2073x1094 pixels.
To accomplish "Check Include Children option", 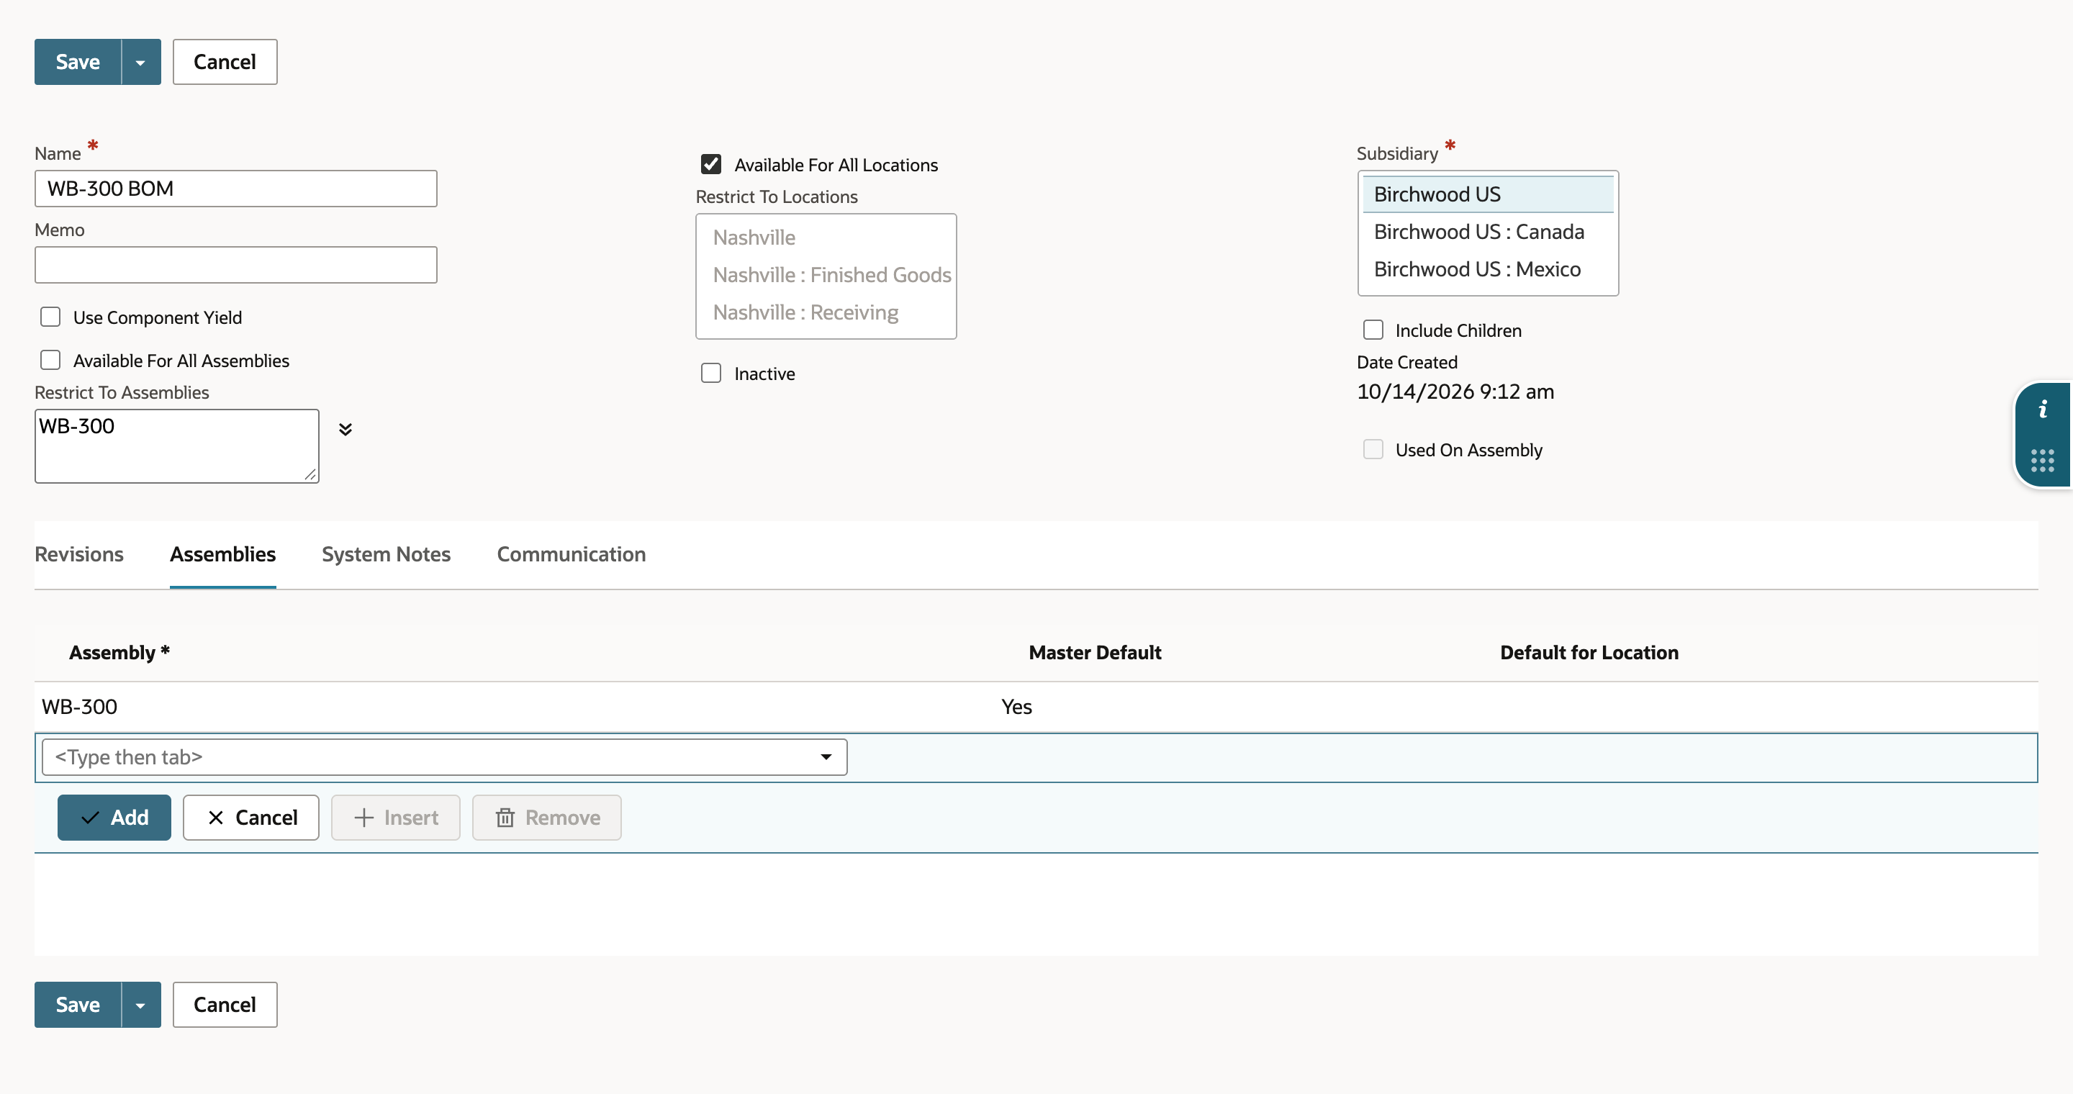I will [x=1373, y=330].
